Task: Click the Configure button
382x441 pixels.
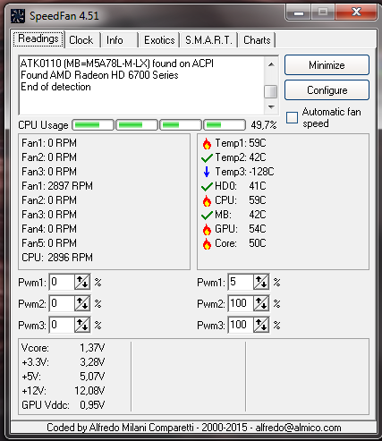Action: pyautogui.click(x=327, y=90)
